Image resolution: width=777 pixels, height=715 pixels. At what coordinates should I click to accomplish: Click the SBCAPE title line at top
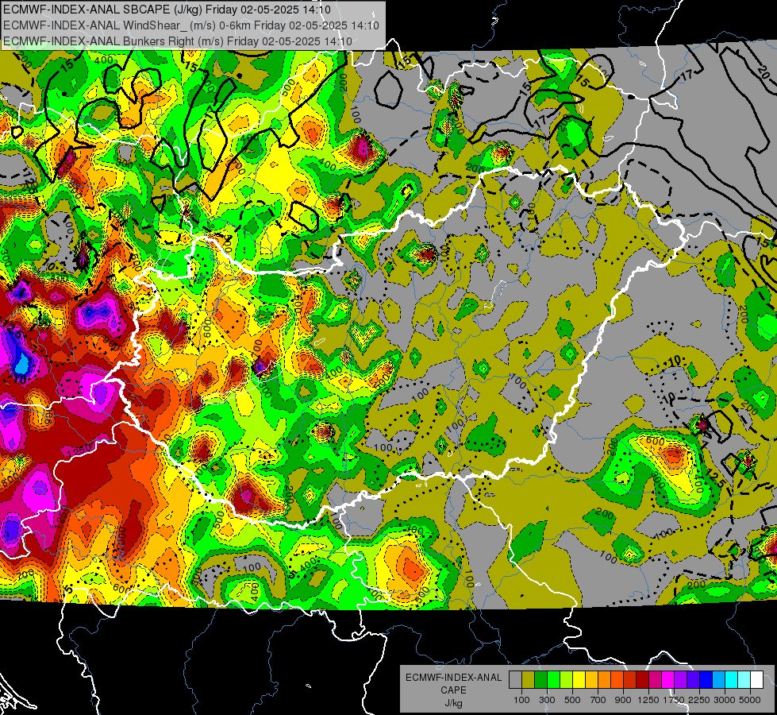click(167, 10)
